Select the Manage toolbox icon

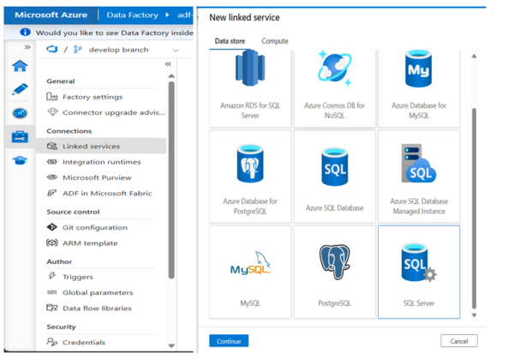point(19,136)
